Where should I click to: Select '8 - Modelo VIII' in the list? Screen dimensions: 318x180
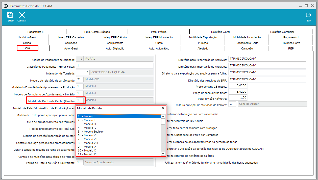(119, 143)
